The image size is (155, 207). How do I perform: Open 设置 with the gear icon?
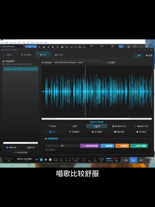pos(149,55)
